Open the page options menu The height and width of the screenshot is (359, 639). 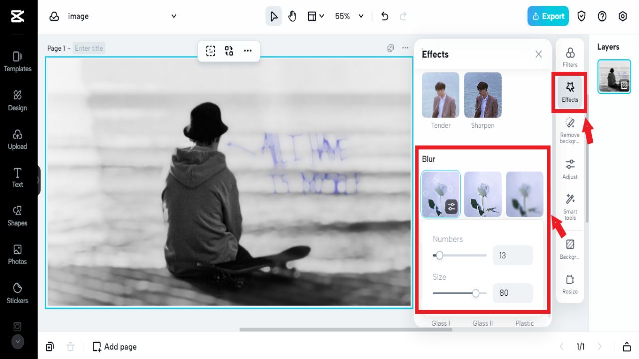tap(405, 48)
